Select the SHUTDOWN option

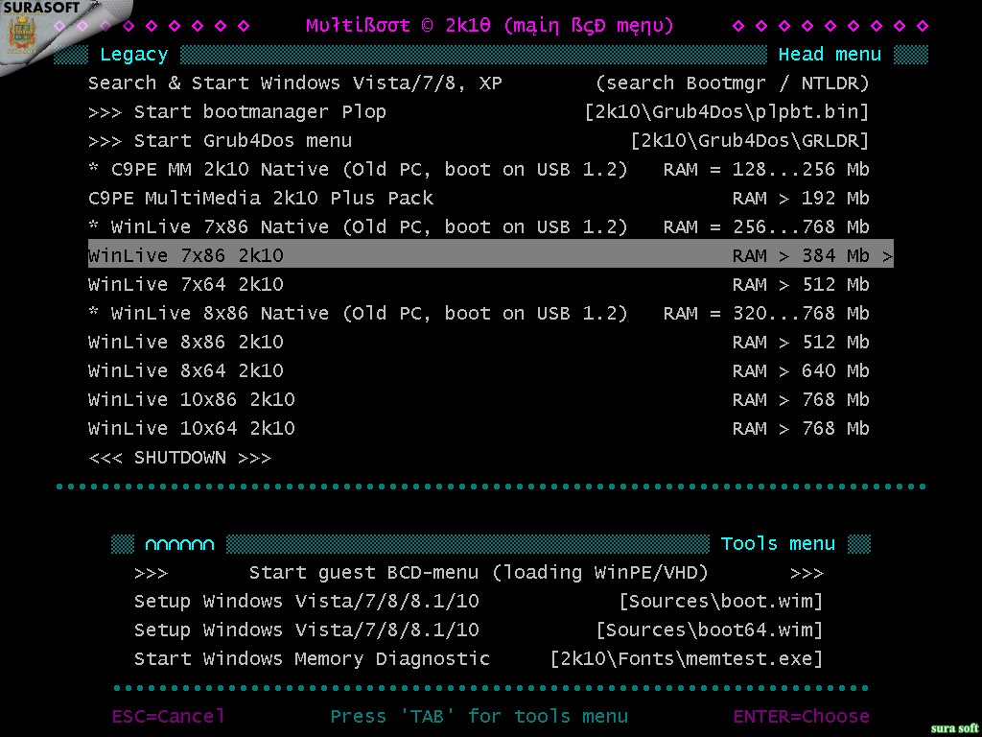click(179, 458)
